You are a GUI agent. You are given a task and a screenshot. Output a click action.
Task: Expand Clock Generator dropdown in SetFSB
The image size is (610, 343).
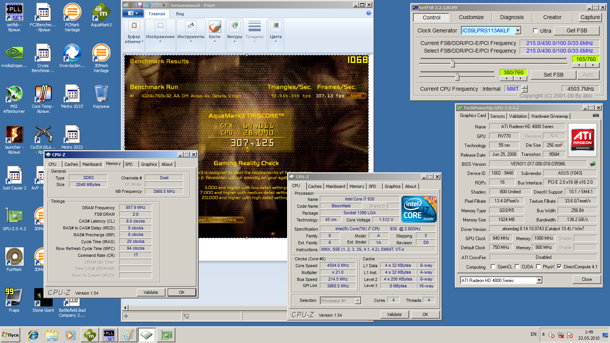coord(518,30)
